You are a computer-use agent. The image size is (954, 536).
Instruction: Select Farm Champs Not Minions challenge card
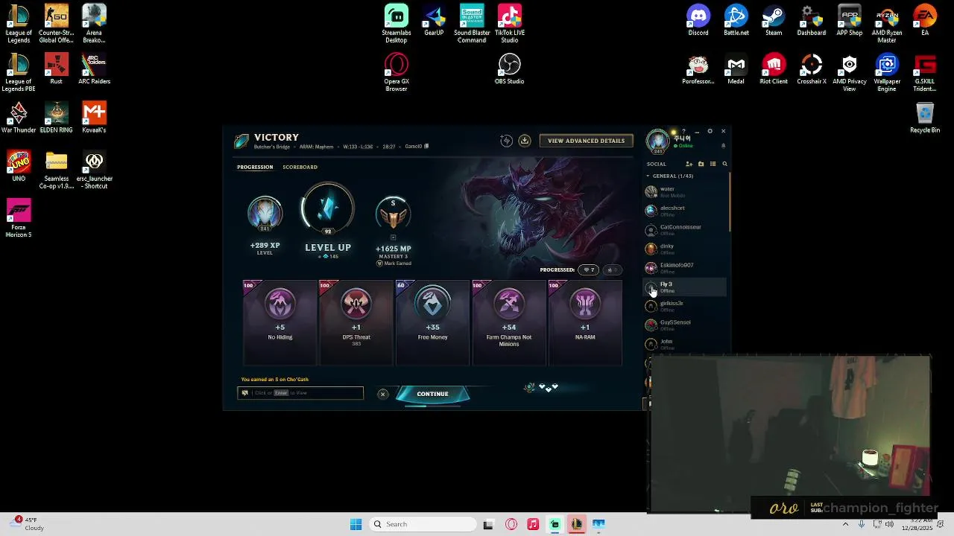click(x=509, y=322)
